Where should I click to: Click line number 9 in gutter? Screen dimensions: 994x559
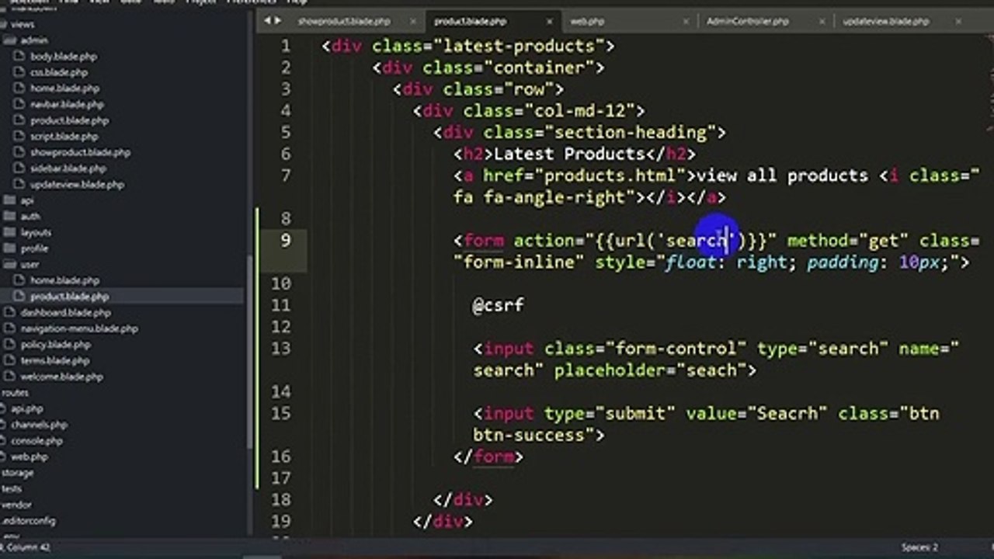coord(286,240)
